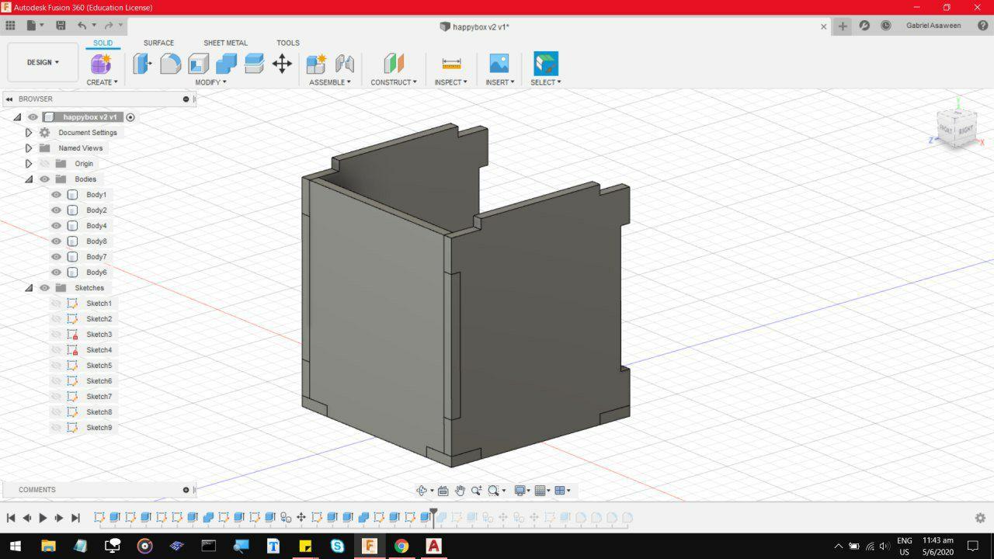Show the Origin folder with its eye icon
This screenshot has width=994, height=559.
(x=44, y=164)
